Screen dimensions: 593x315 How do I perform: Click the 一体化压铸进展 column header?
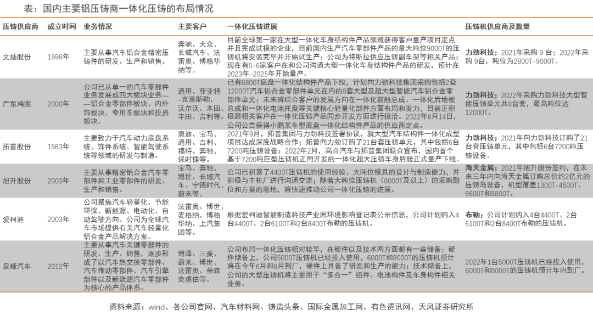[x=252, y=26]
